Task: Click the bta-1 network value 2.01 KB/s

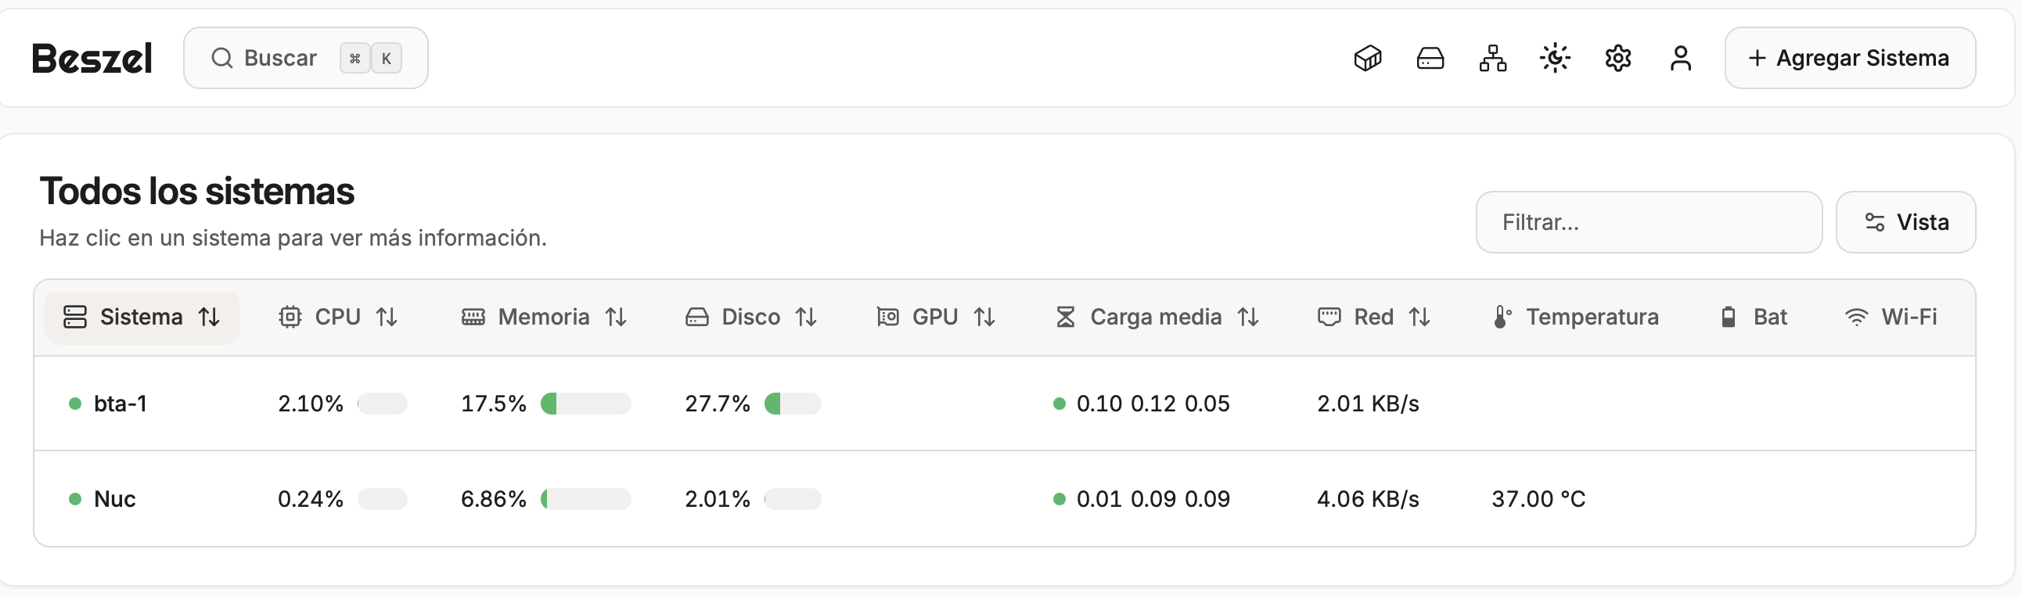Action: [x=1367, y=404]
